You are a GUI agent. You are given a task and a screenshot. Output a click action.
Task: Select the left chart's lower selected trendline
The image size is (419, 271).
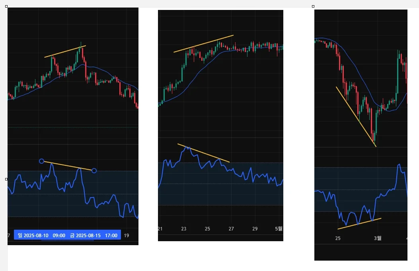[x=68, y=166]
